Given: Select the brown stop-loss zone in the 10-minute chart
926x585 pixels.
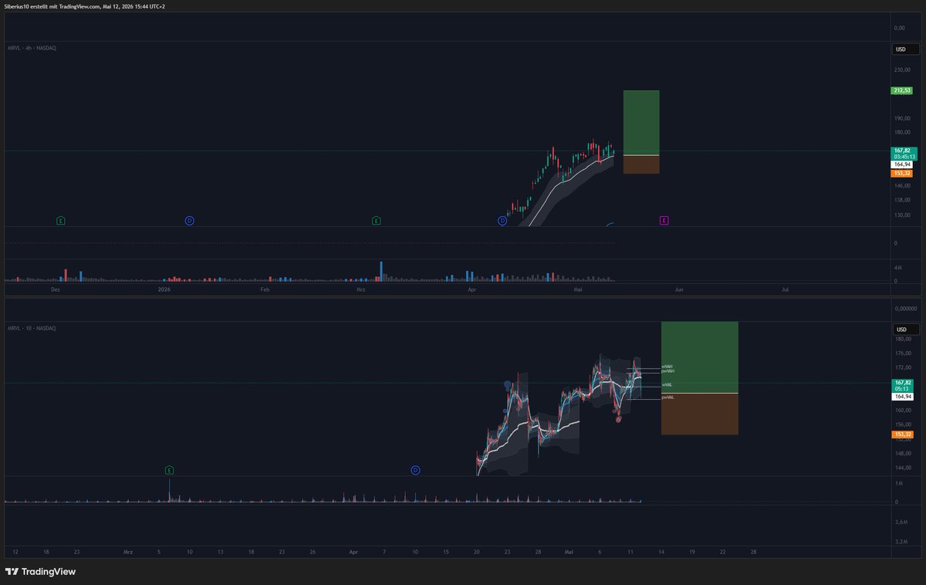Looking at the screenshot, I should pos(700,414).
